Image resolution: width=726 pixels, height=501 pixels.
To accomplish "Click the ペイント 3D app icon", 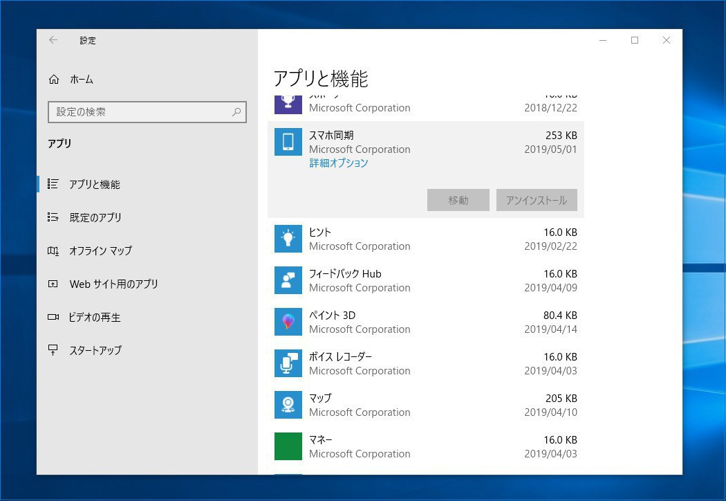I will pos(288,322).
